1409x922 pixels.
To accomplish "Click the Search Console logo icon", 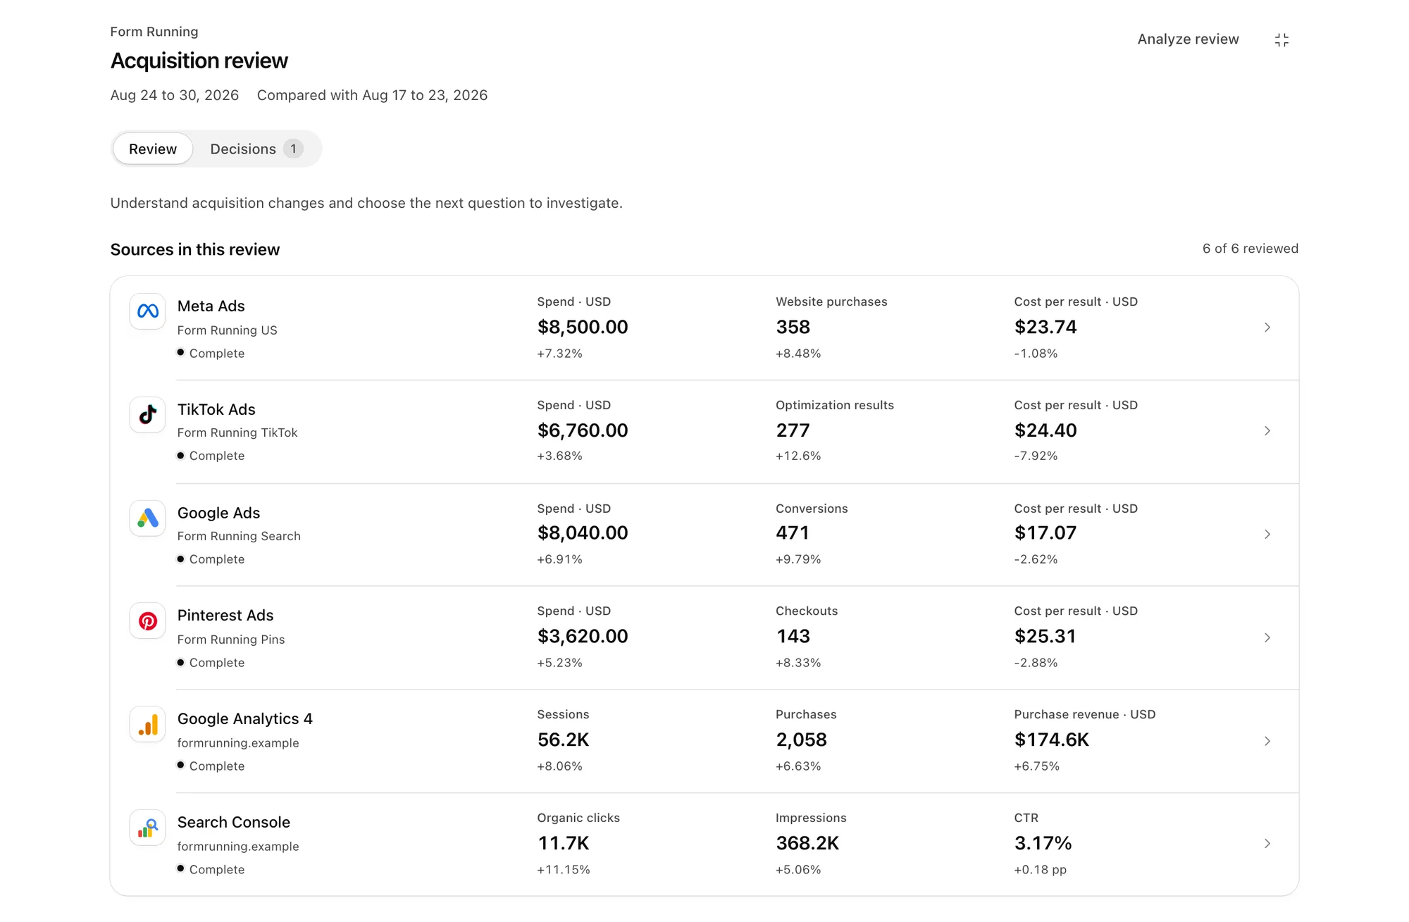I will [x=147, y=828].
